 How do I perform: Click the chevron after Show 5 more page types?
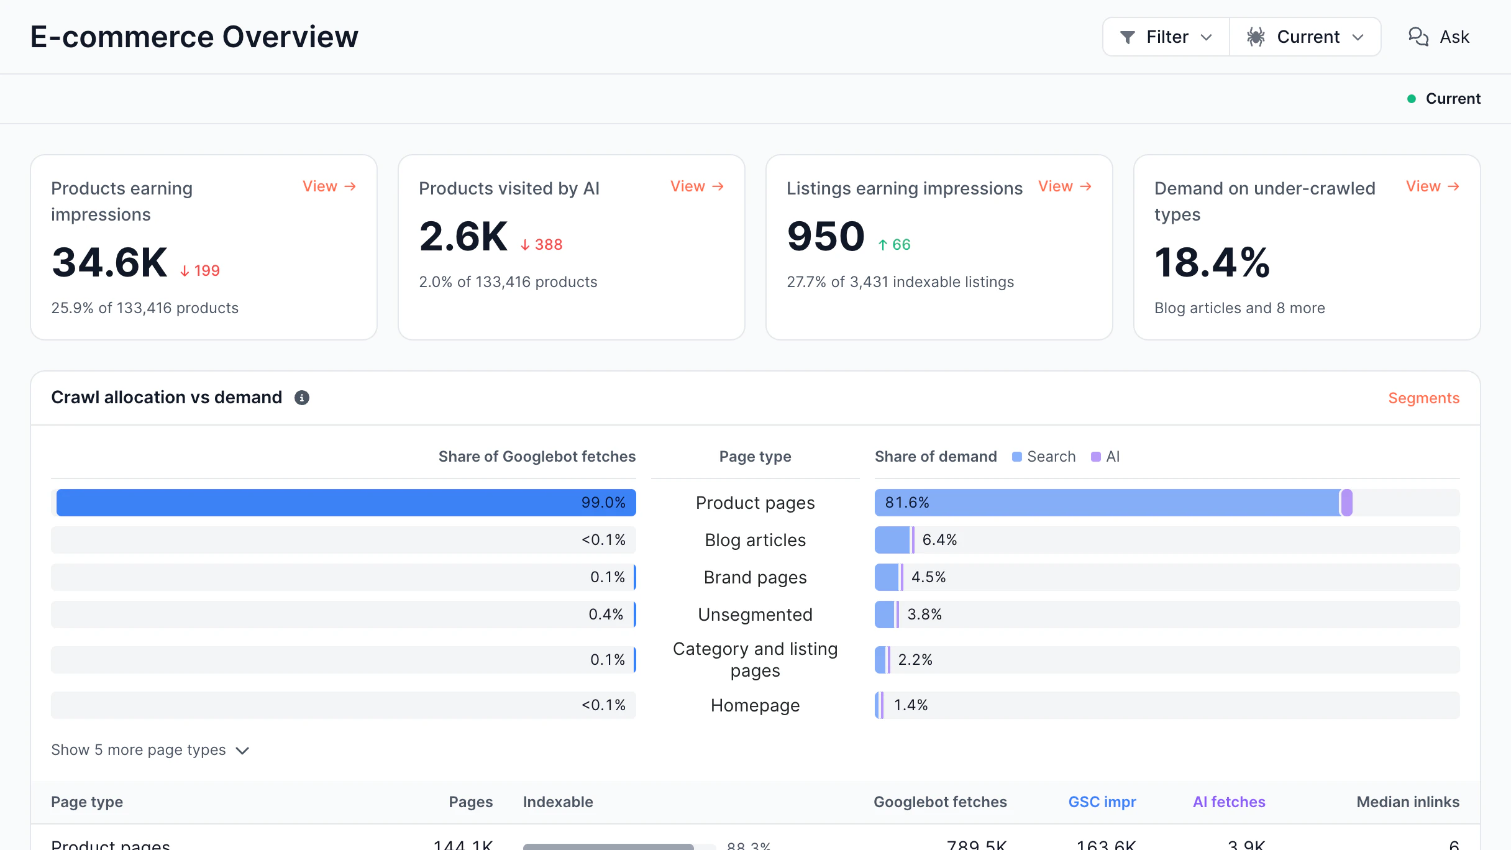click(243, 751)
